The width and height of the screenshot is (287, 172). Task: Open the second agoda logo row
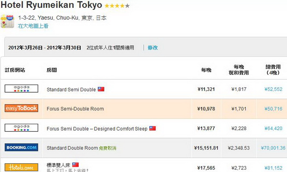(x=21, y=127)
